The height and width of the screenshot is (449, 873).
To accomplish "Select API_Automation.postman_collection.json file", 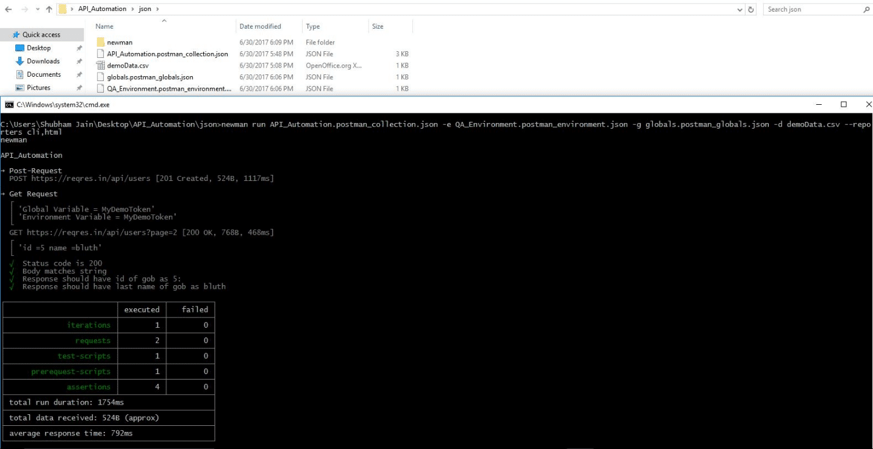I will pyautogui.click(x=167, y=54).
